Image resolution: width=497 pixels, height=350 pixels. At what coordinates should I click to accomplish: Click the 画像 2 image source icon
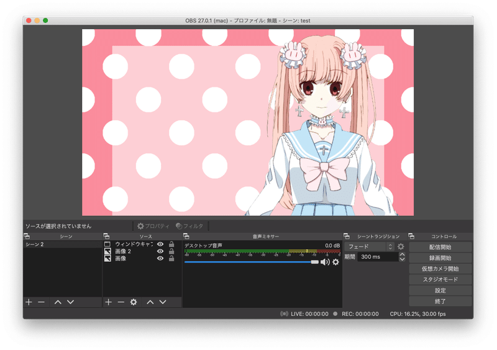coord(107,251)
